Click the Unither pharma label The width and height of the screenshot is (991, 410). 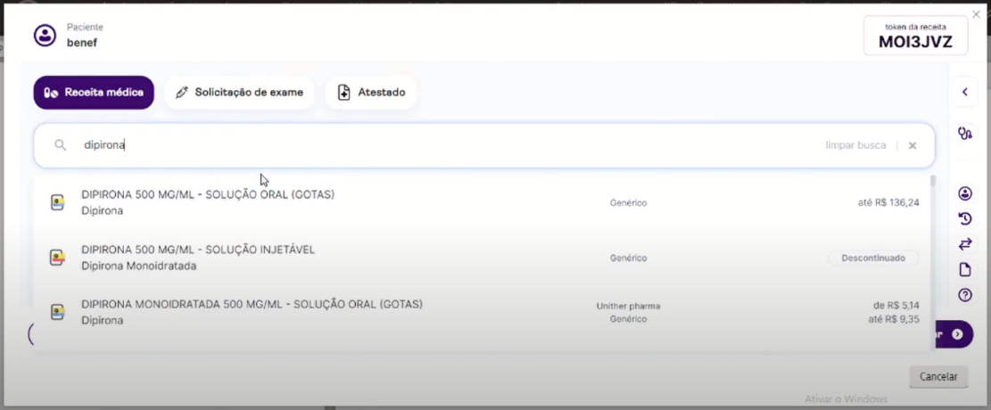(x=628, y=306)
